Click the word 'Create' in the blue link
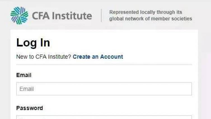Image resolution: width=211 pixels, height=119 pixels. click(x=81, y=57)
